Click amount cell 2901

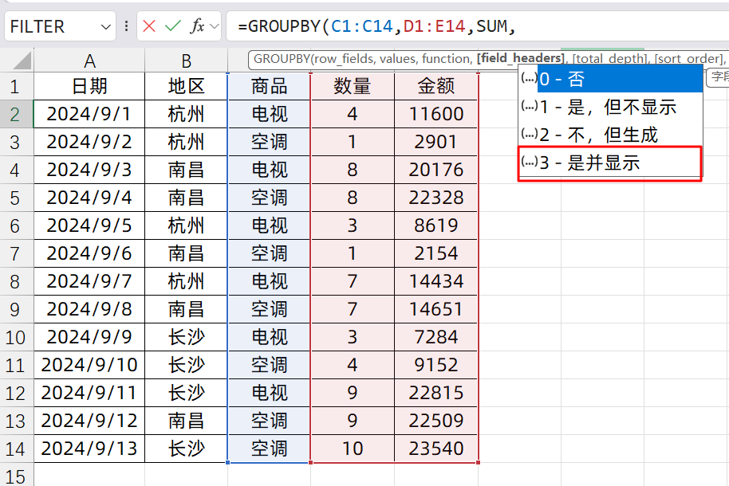[x=436, y=142]
